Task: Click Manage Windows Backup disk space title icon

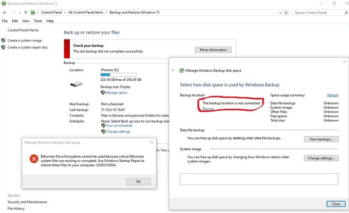Action: pyautogui.click(x=181, y=70)
